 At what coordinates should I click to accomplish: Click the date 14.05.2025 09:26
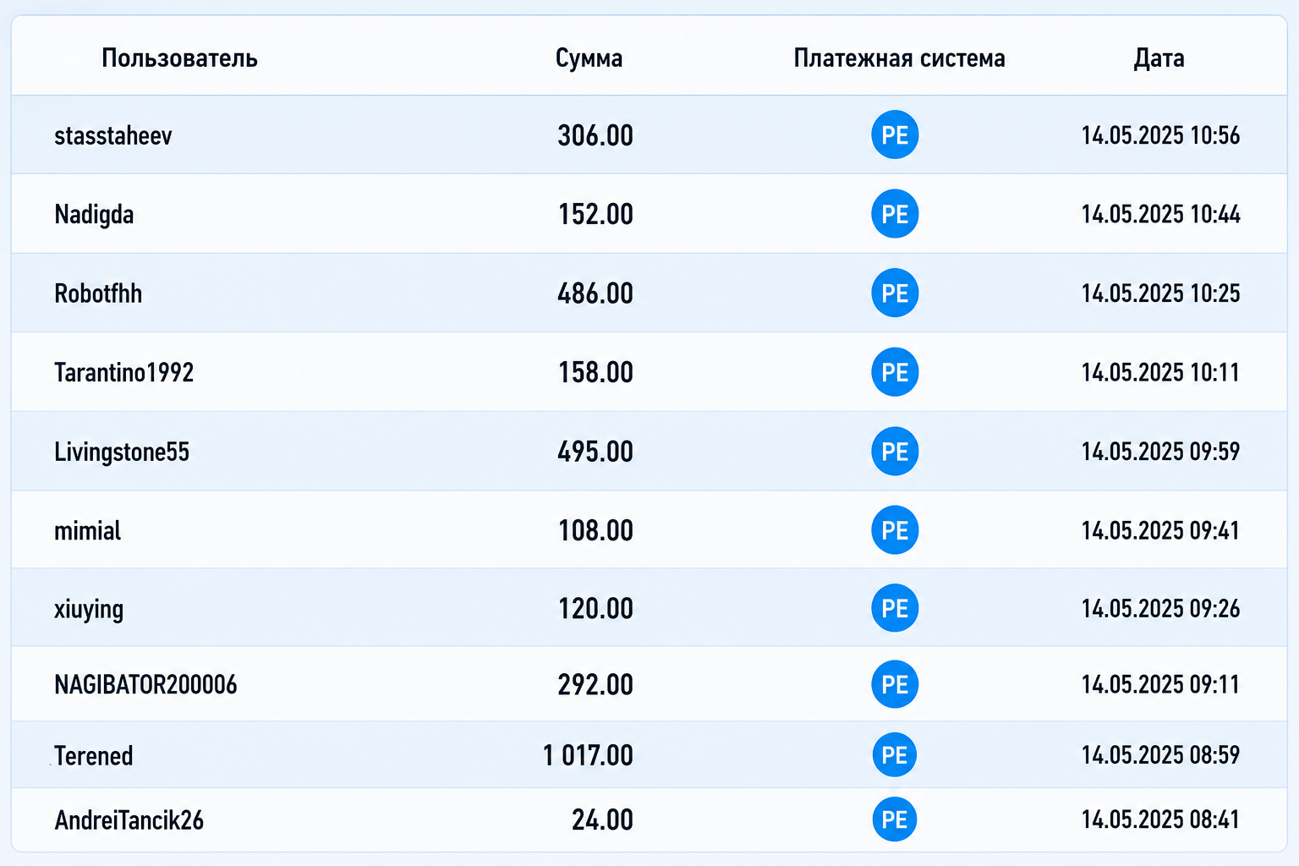[1160, 609]
